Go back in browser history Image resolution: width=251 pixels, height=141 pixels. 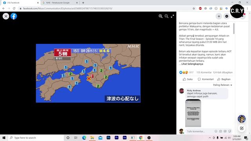click(x=4, y=8)
